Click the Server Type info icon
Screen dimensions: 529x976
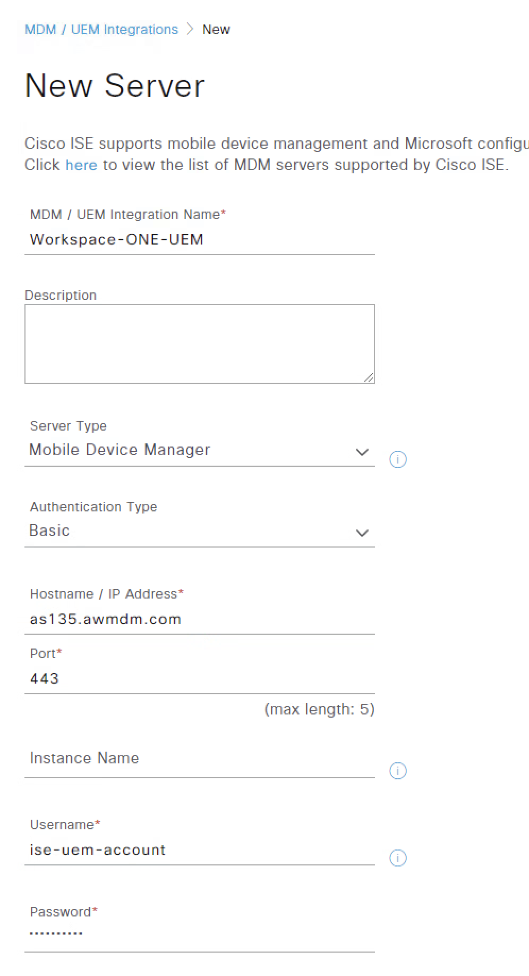[397, 459]
